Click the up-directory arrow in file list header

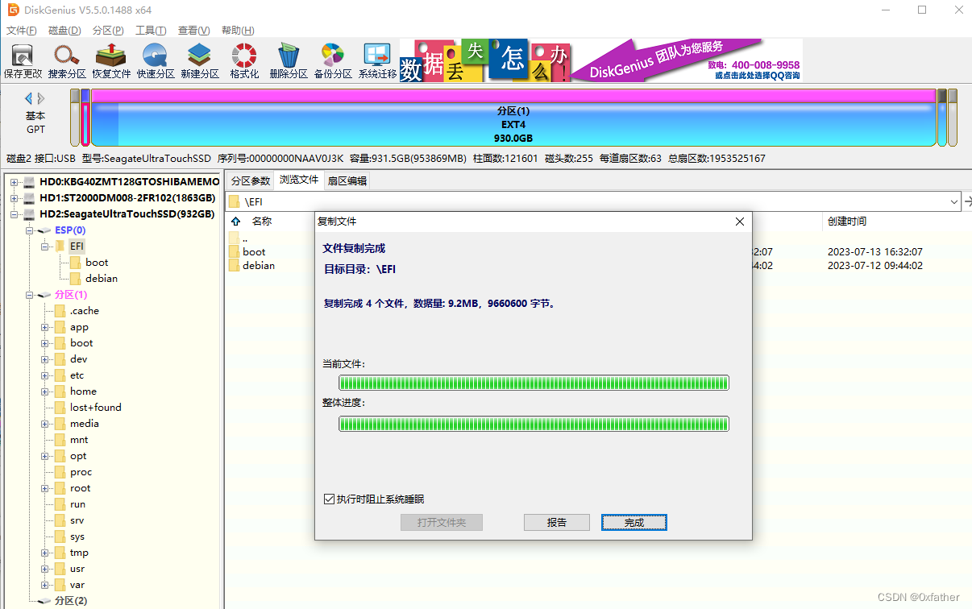[236, 221]
